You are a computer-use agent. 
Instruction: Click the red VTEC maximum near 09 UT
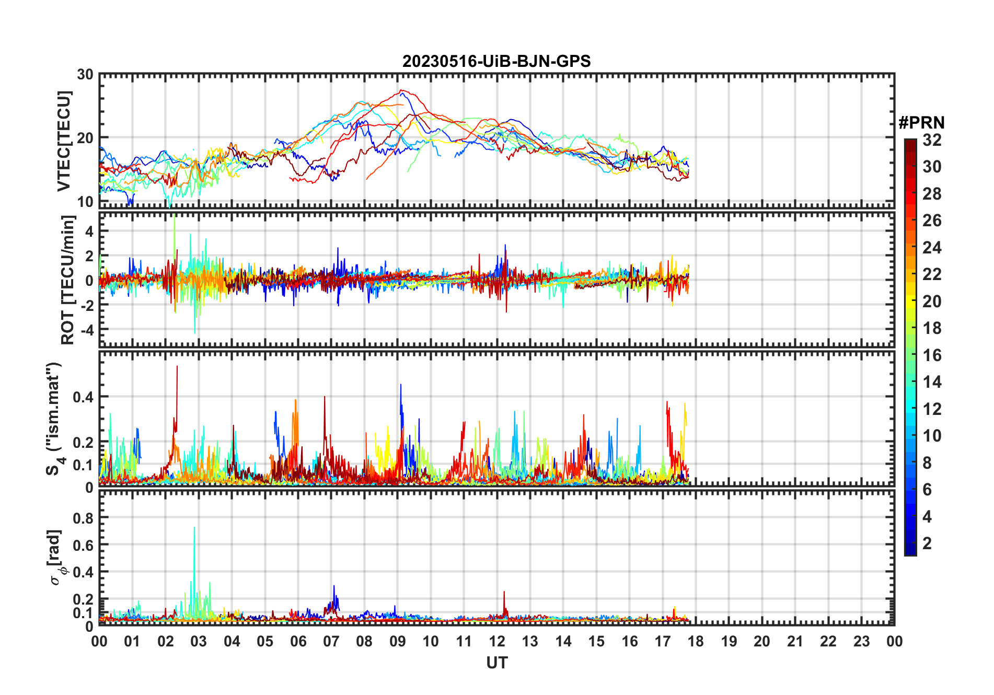click(401, 91)
